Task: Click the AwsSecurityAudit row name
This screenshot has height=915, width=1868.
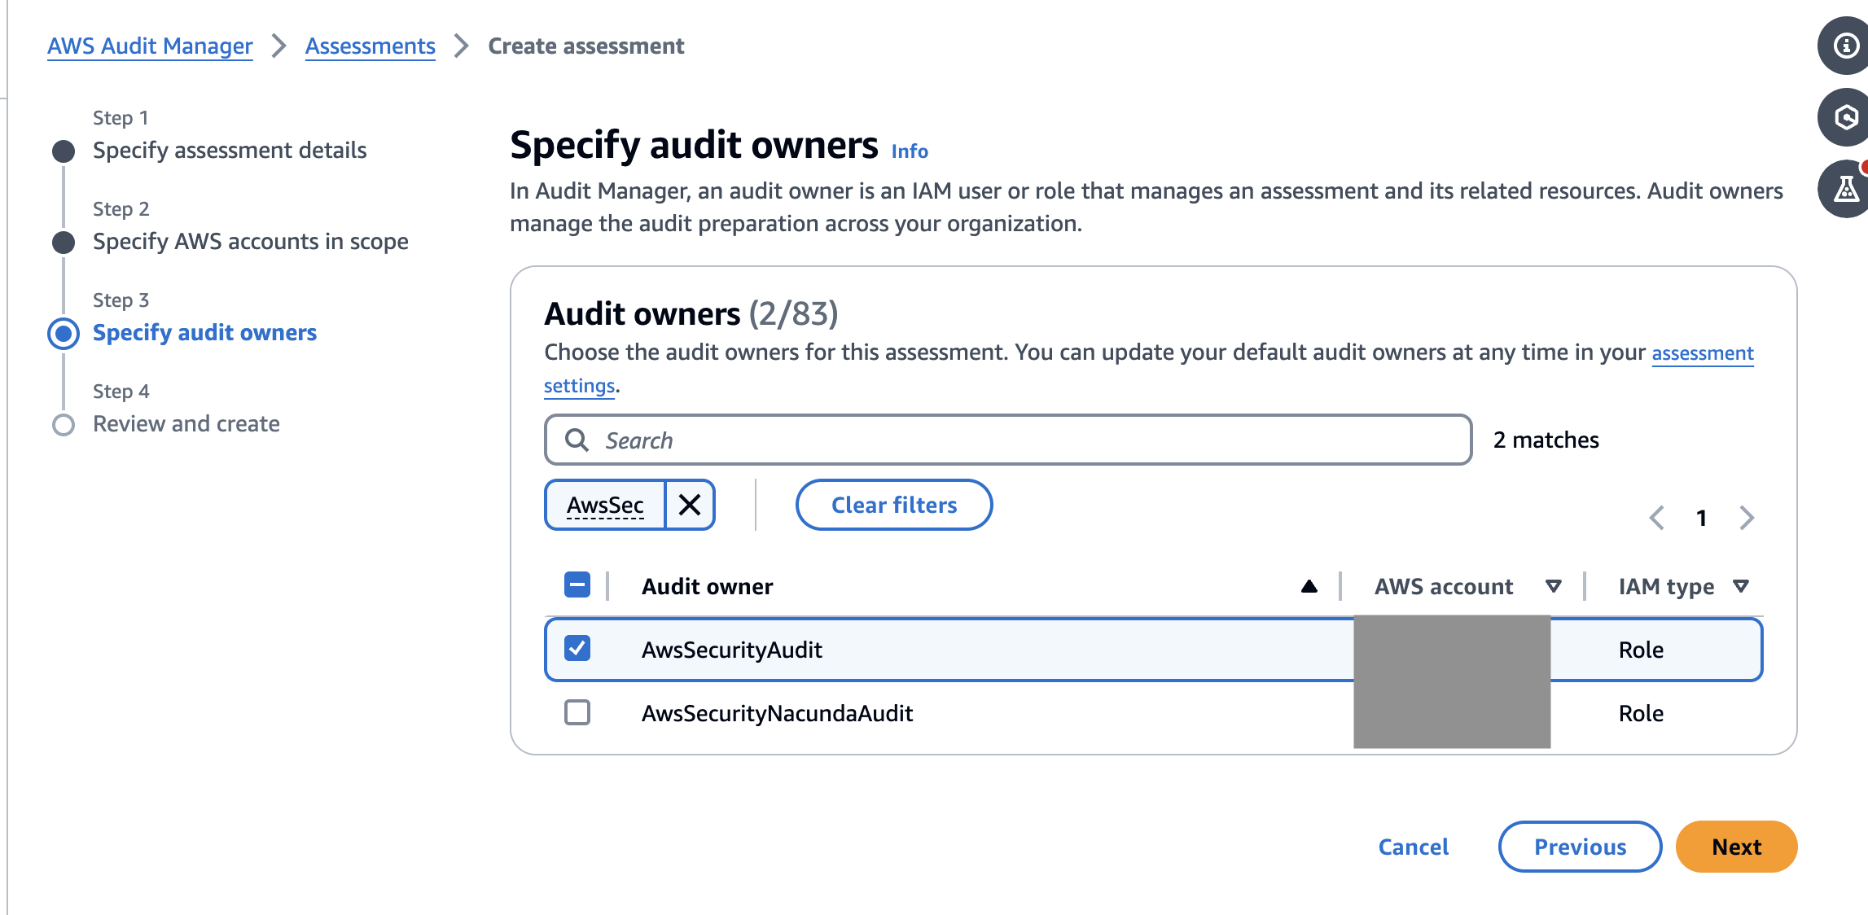Action: (x=732, y=650)
